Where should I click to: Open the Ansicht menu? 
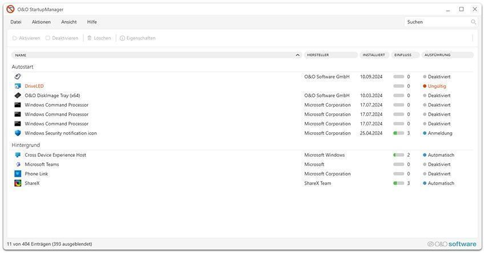(x=68, y=22)
